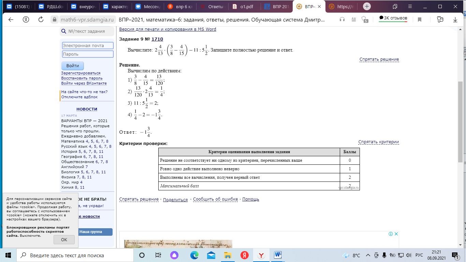Click the headphones read-aloud icon
Image resolution: width=466 pixels, height=262 pixels.
click(x=342, y=19)
